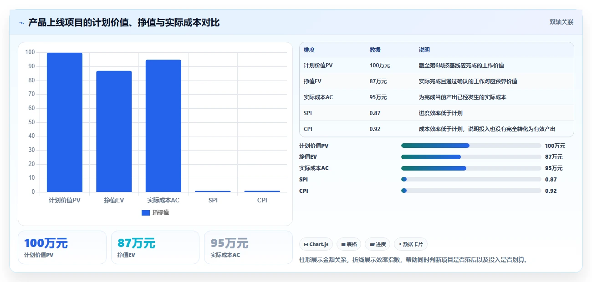
Task: Click the 实际成本AC bar in chart
Action: pyautogui.click(x=163, y=126)
